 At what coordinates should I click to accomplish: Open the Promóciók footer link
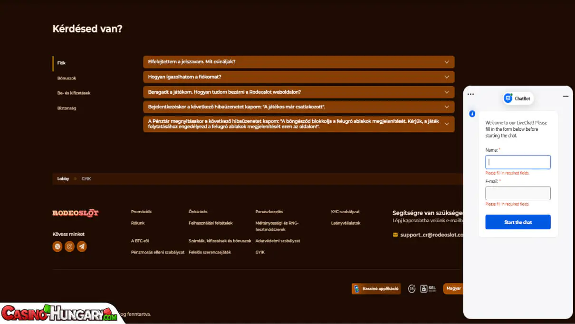141,212
